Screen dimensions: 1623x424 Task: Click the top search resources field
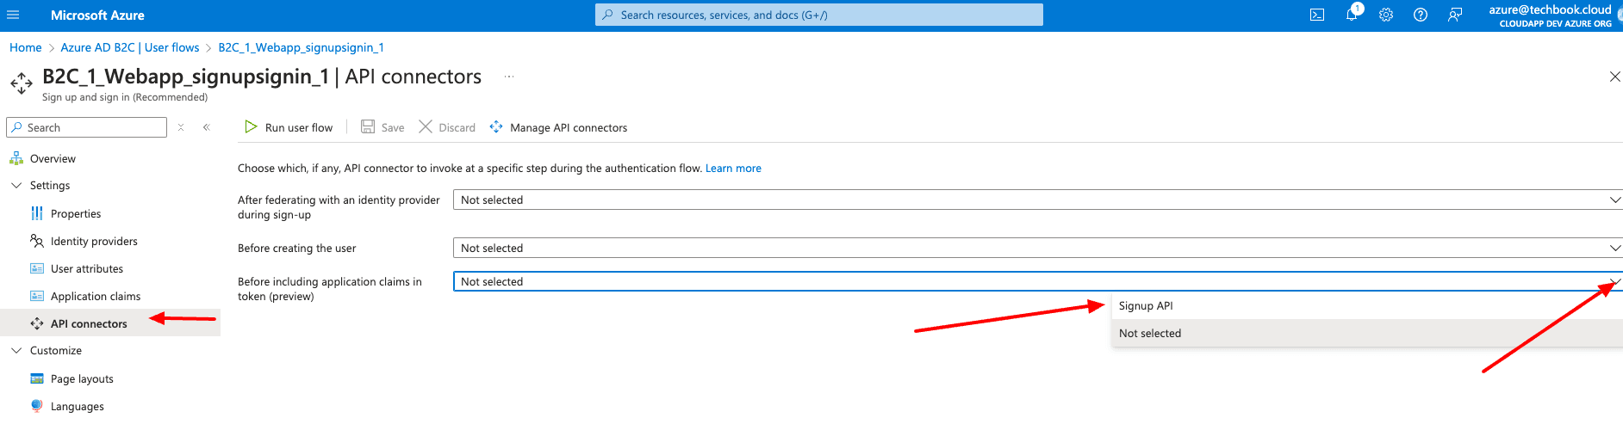click(818, 15)
